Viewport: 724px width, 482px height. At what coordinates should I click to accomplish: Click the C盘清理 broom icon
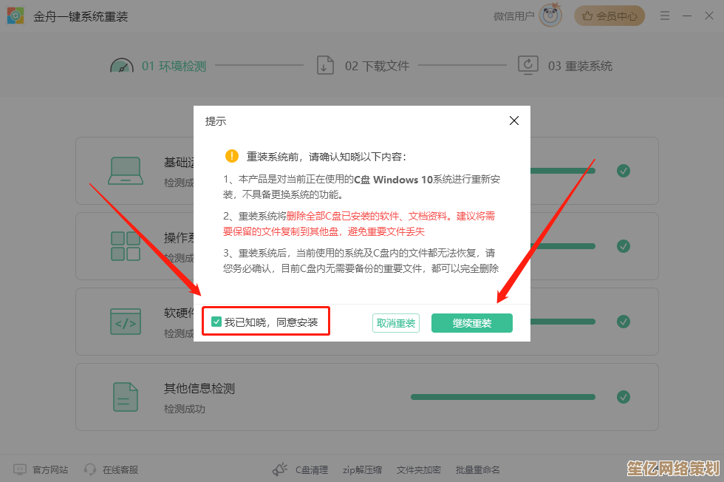point(279,469)
